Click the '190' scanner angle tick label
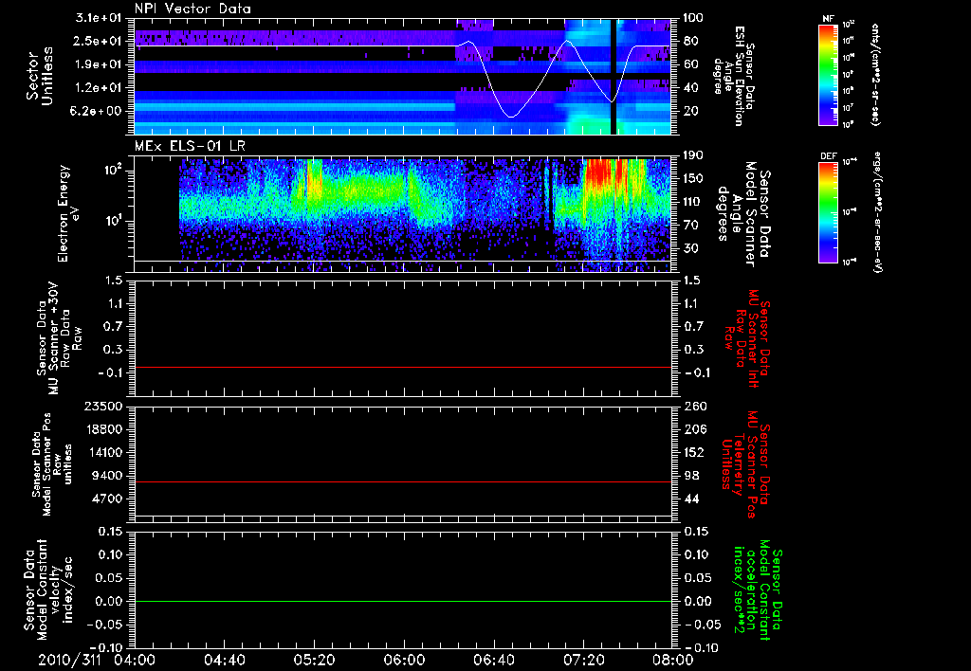The height and width of the screenshot is (671, 971). click(x=693, y=155)
